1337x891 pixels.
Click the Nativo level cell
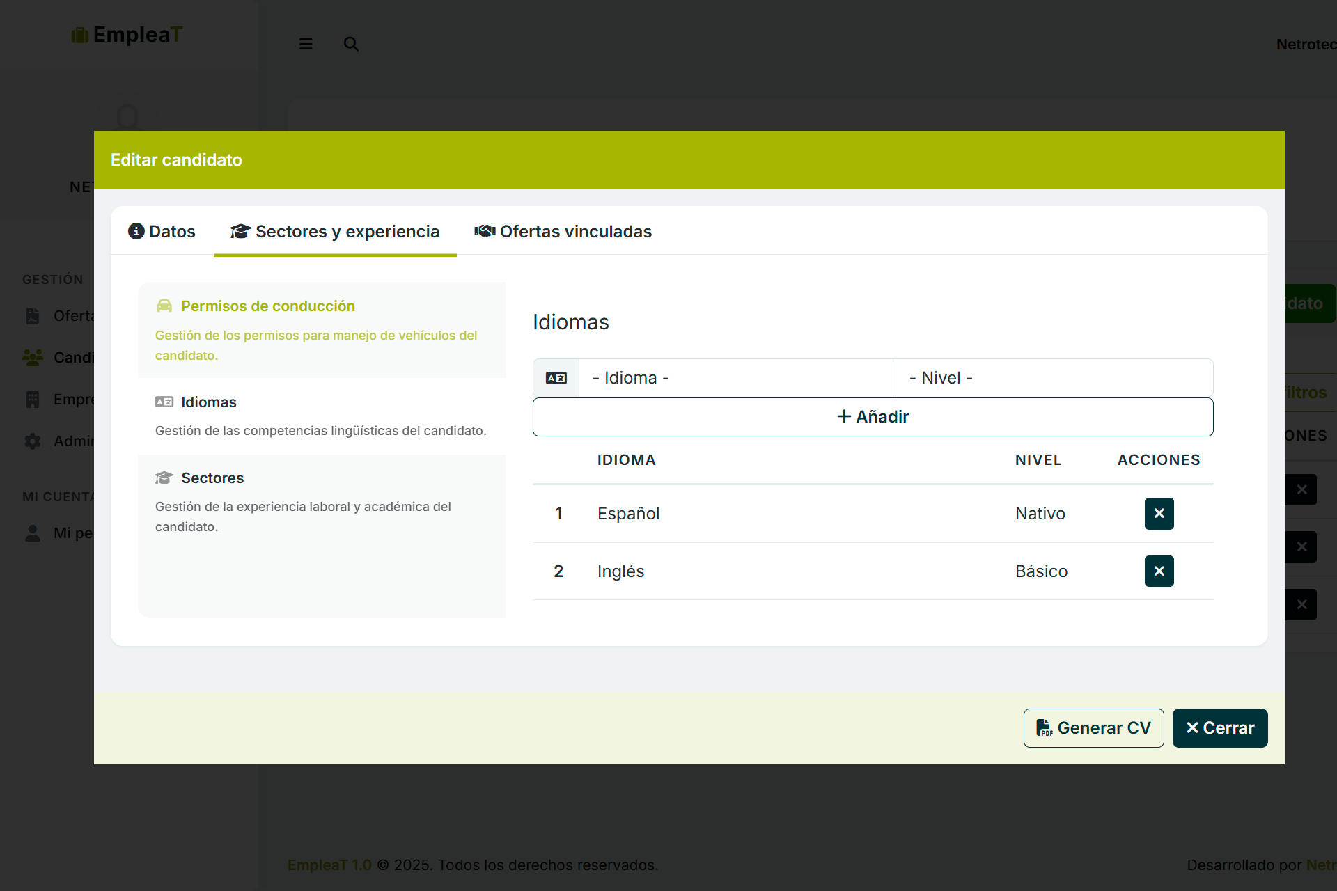(x=1040, y=514)
